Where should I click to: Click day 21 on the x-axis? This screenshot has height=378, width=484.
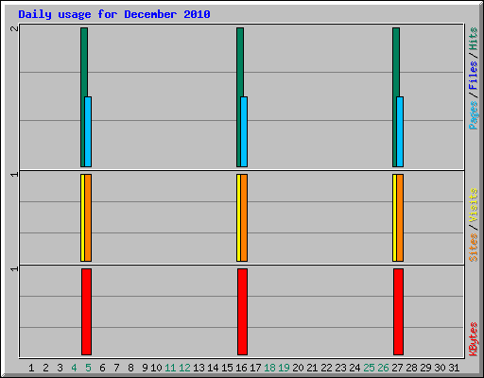pos(312,368)
